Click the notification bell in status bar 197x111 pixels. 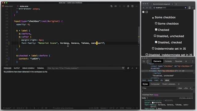tap(137, 108)
